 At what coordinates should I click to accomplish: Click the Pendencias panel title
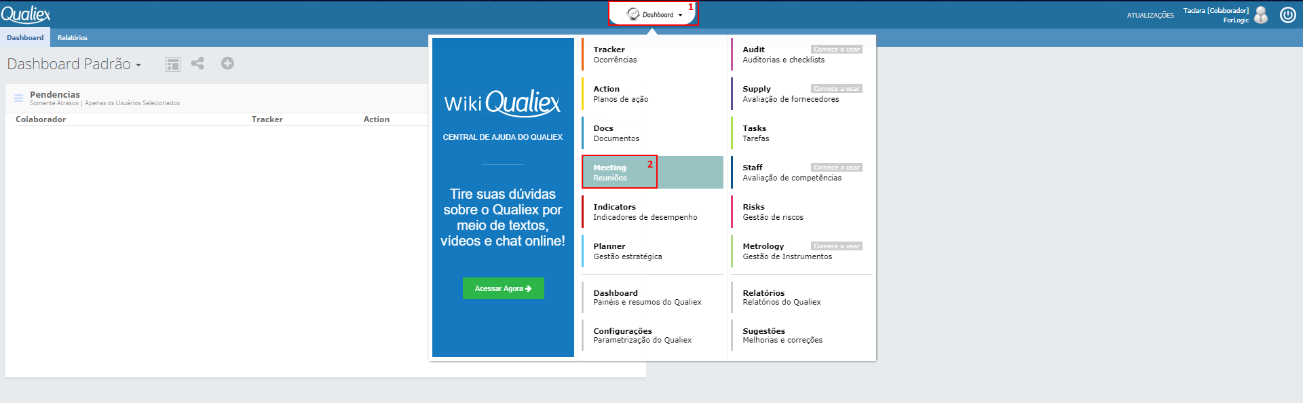[55, 94]
